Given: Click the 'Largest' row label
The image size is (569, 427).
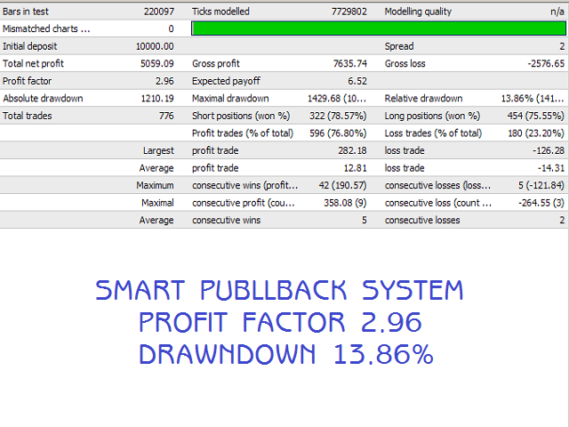Looking at the screenshot, I should coord(158,150).
